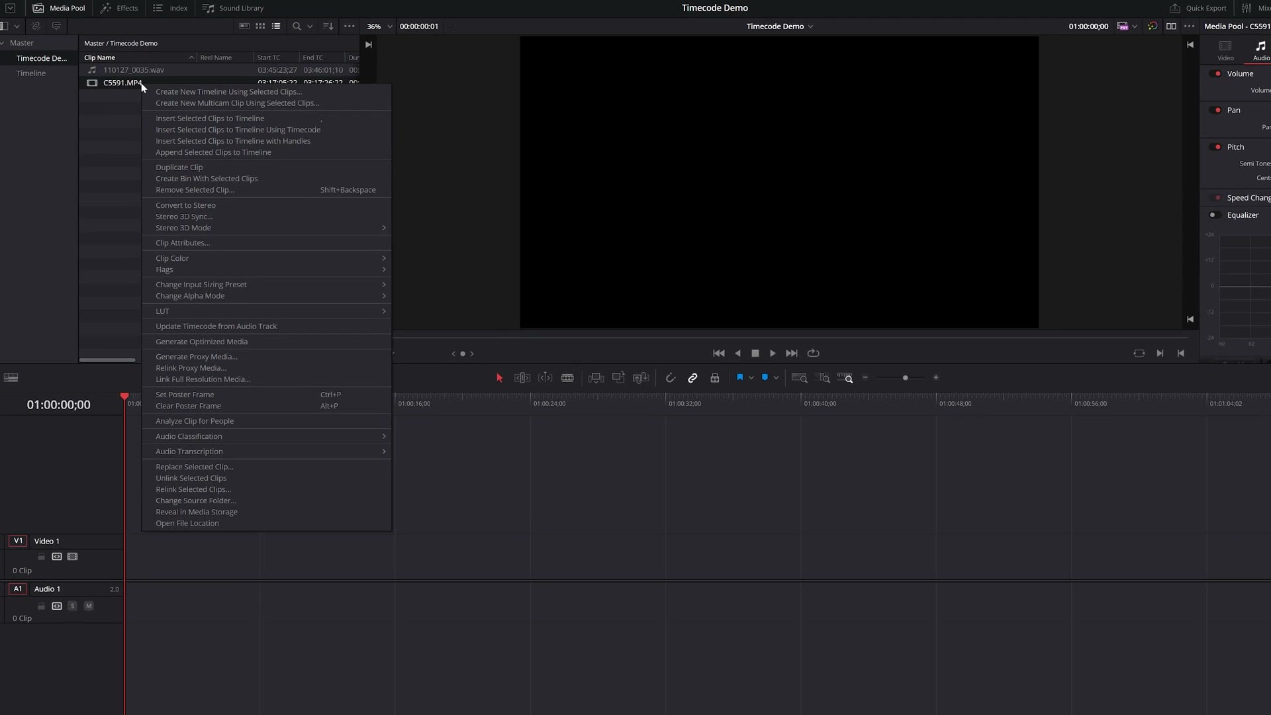Expand the Audio Transcription submenu

(x=266, y=452)
